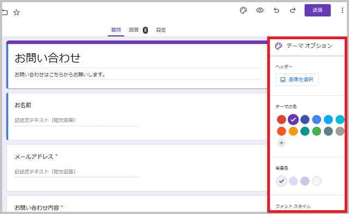Select the cyan theme color
Image resolution: width=349 pixels, height=214 pixels.
pos(340,120)
